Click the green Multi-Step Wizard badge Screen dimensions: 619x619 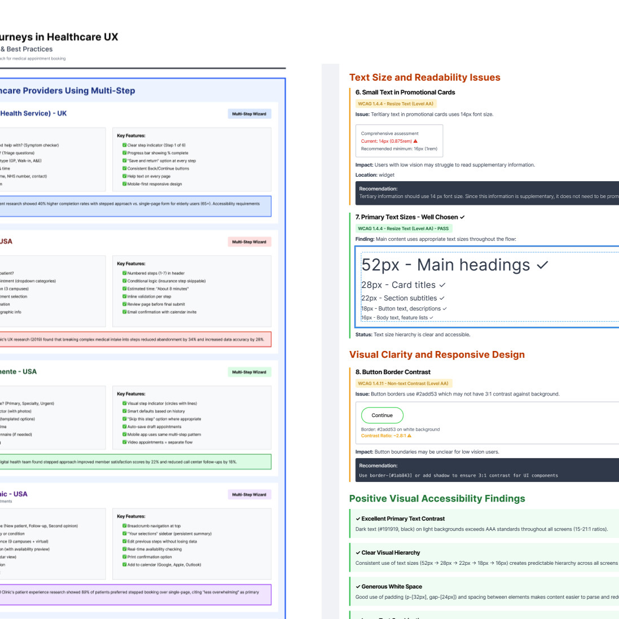(249, 372)
